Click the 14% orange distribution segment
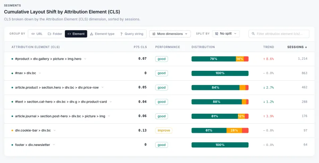319x163 pixels. pyautogui.click(x=240, y=59)
